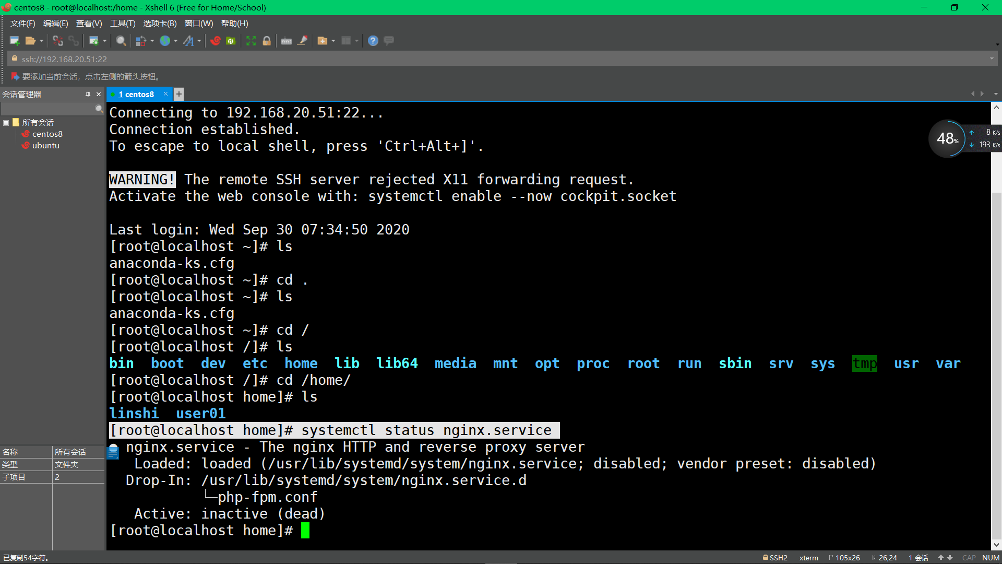Screen dimensions: 1002x564
Task: Expand the Open Session dropdown arrow
Action: coord(42,41)
